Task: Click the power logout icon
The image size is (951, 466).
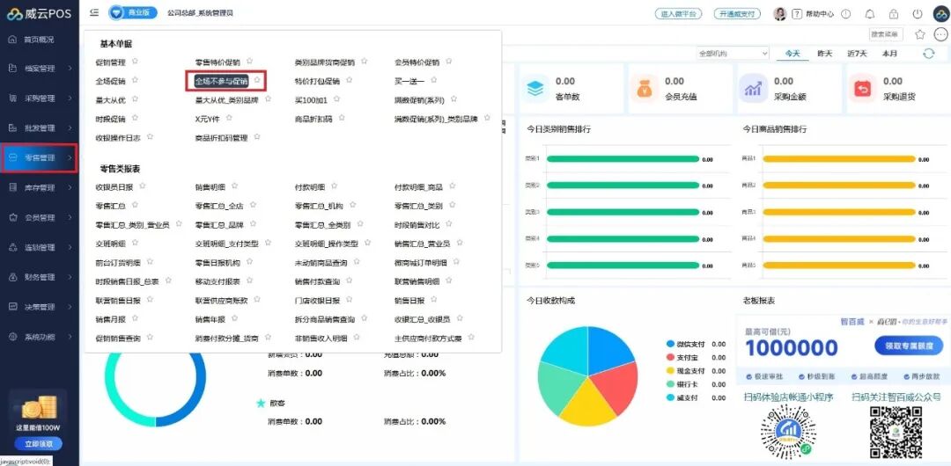Action: pyautogui.click(x=918, y=13)
